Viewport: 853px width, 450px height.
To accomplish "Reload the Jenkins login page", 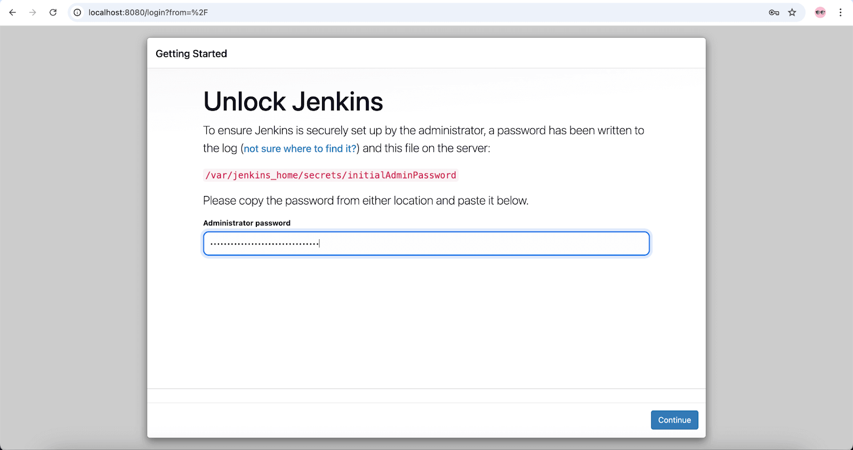I will pos(53,12).
